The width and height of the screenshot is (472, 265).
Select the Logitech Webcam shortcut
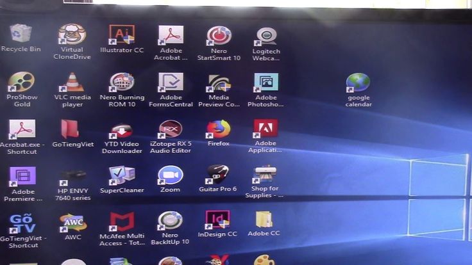[265, 36]
